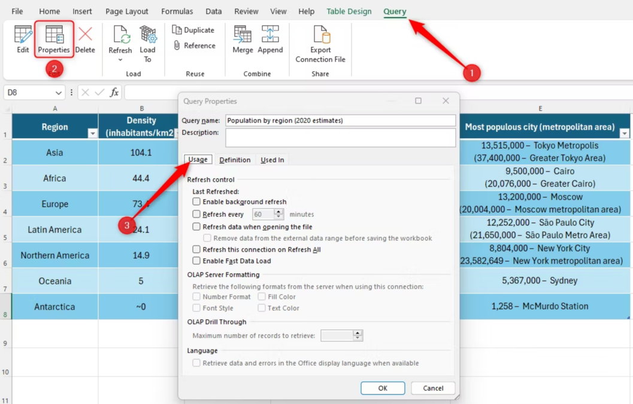The image size is (633, 404).
Task: Open the Review ribbon tab
Action: pos(246,11)
